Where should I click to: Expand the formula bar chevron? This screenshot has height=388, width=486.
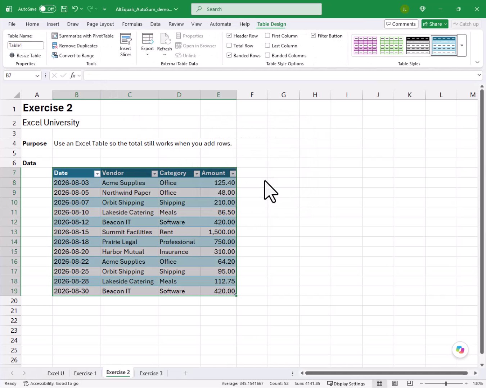[x=479, y=75]
